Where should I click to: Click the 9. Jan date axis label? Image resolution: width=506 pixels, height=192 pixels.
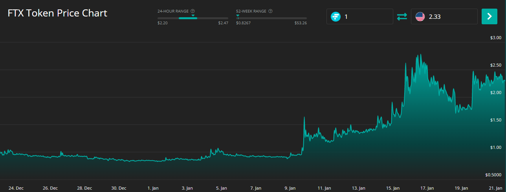pyautogui.click(x=290, y=188)
